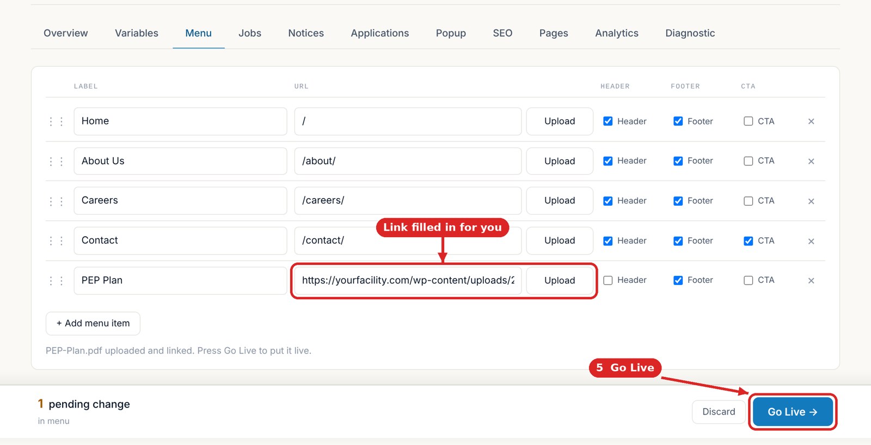
Task: Enable CTA for the Home row
Action: (749, 121)
